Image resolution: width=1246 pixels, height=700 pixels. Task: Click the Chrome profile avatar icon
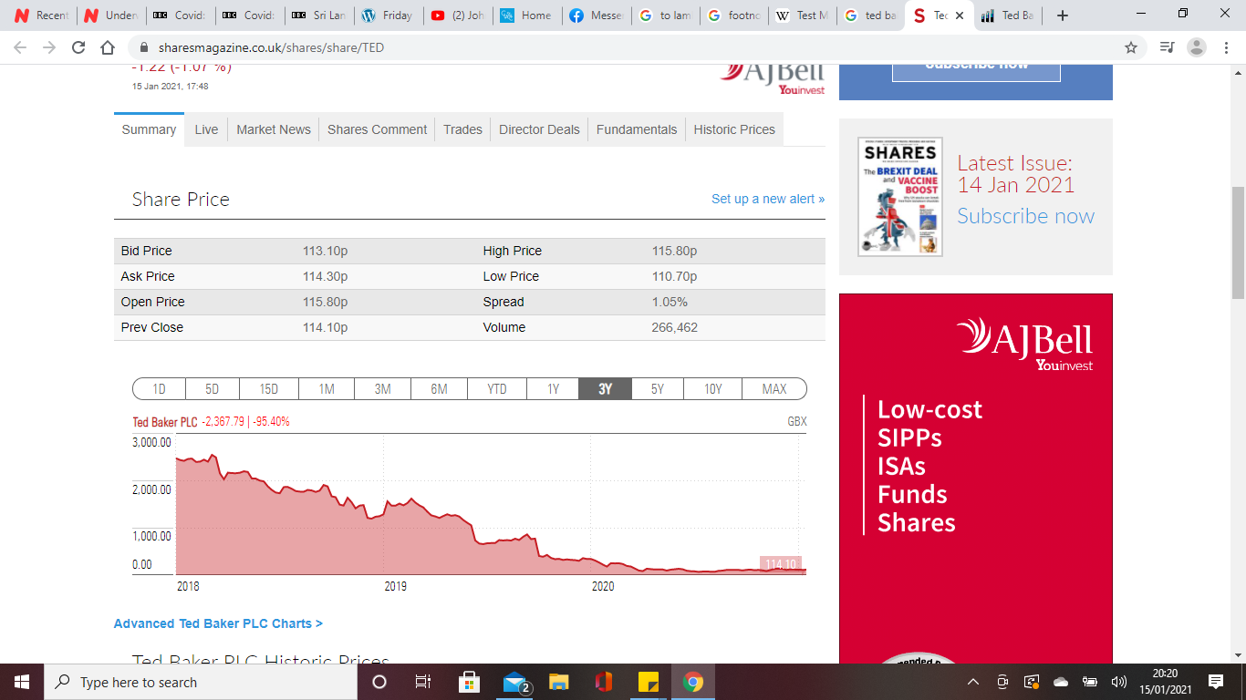tap(1197, 47)
